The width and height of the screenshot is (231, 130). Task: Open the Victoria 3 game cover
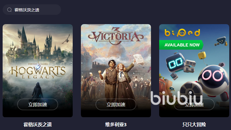[x=116, y=71]
